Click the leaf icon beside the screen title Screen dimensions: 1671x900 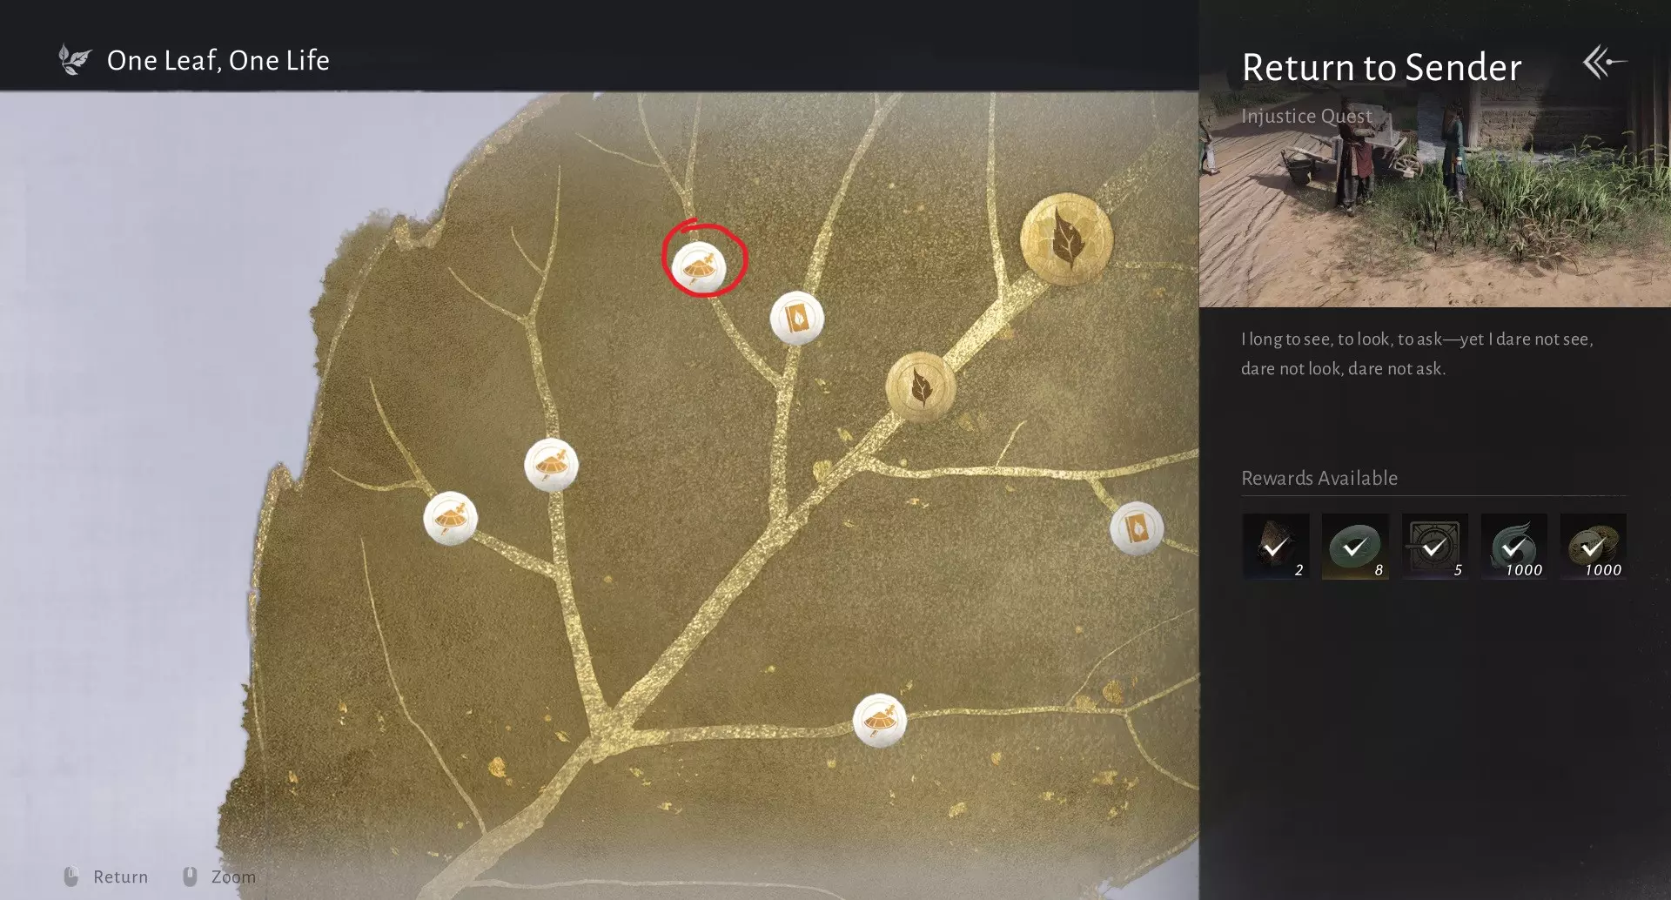[x=74, y=60]
